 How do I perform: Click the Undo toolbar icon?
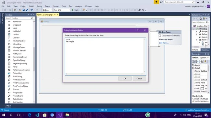(31, 10)
